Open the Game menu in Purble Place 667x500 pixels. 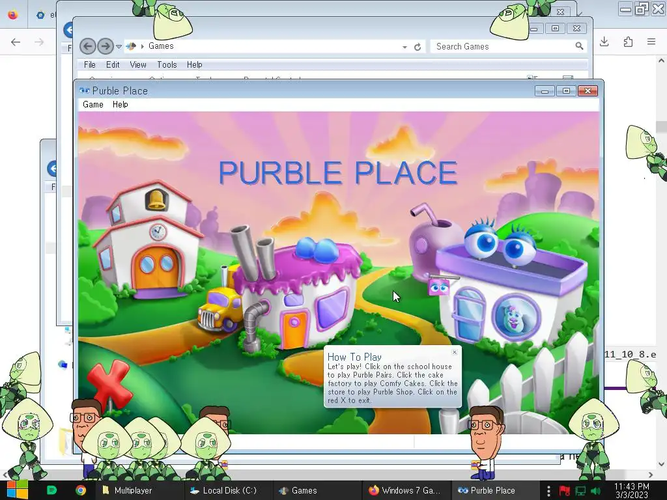[x=93, y=105]
